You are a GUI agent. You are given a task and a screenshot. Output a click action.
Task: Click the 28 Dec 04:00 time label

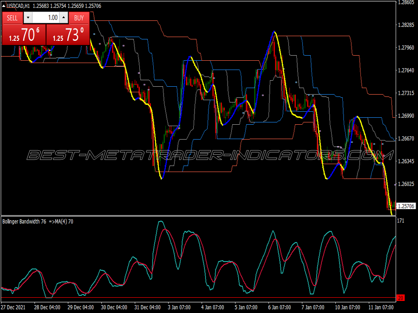coord(47,307)
